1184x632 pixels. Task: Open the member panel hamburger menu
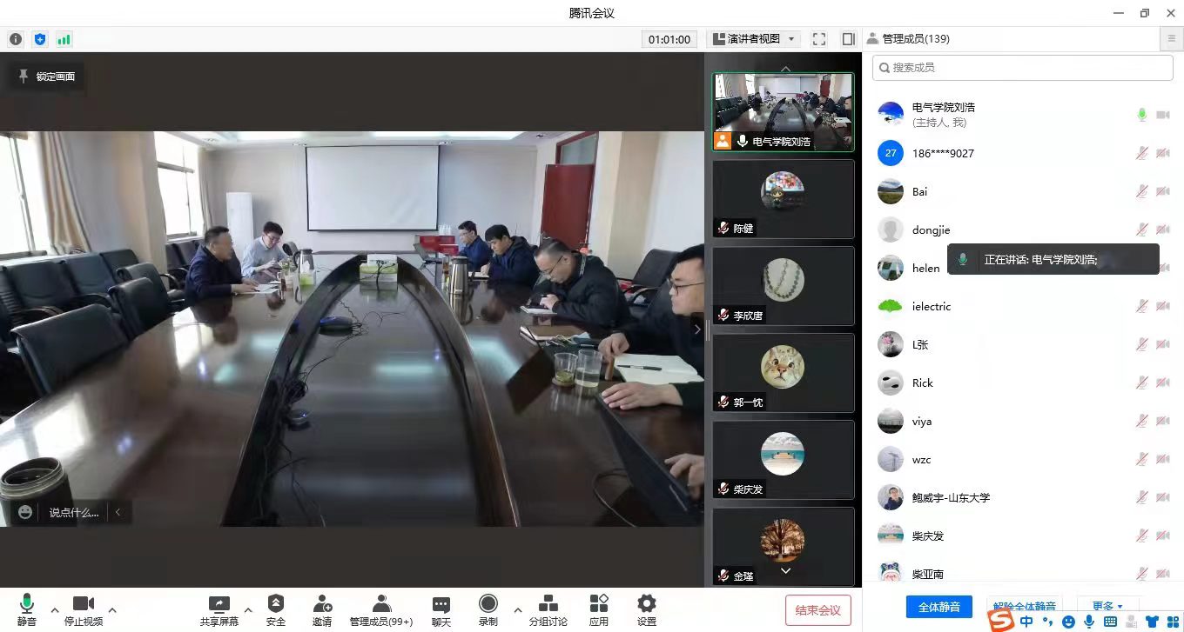pos(1172,39)
